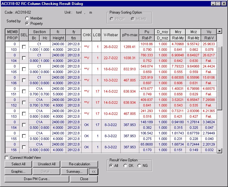Select the Member sorting radio button
This screenshot has height=187, width=228.
pos(27,19)
